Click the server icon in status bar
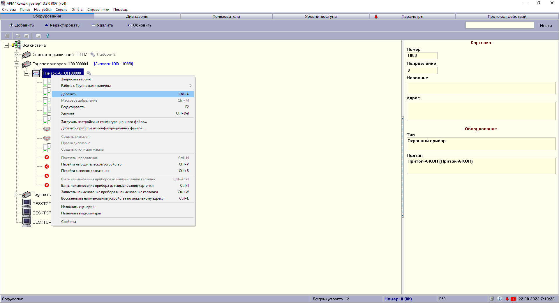Image resolution: width=559 pixels, height=303 pixels. point(491,299)
